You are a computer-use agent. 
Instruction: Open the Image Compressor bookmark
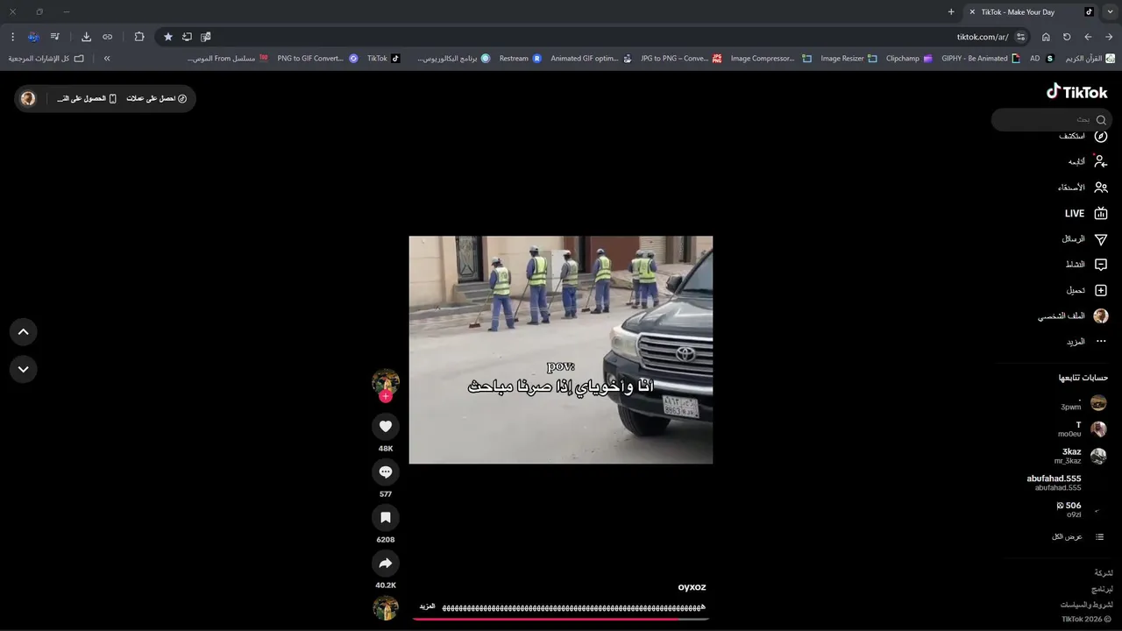tap(770, 59)
